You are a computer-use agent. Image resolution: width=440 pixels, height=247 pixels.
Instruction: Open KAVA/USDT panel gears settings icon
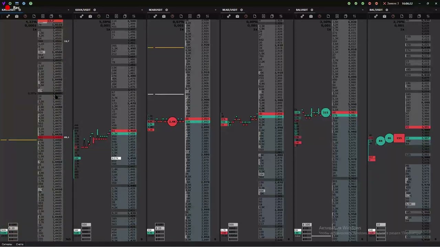(81, 16)
